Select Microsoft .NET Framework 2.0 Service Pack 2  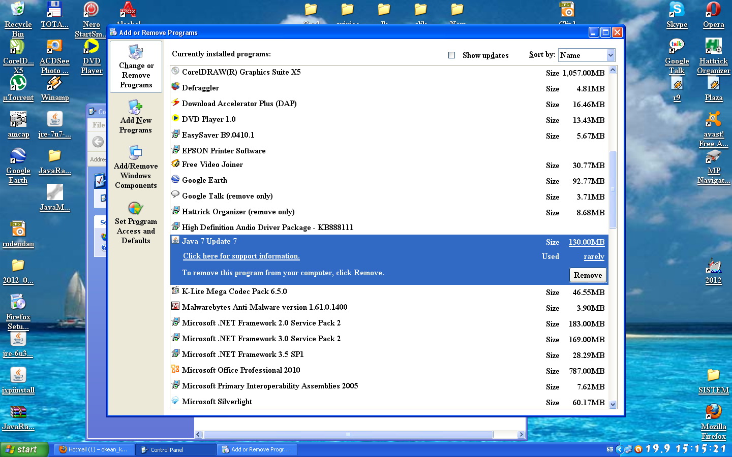389,322
